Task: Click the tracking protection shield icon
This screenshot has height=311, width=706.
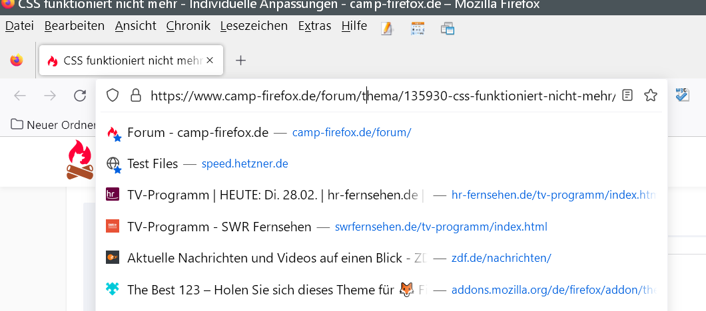Action: (x=113, y=96)
